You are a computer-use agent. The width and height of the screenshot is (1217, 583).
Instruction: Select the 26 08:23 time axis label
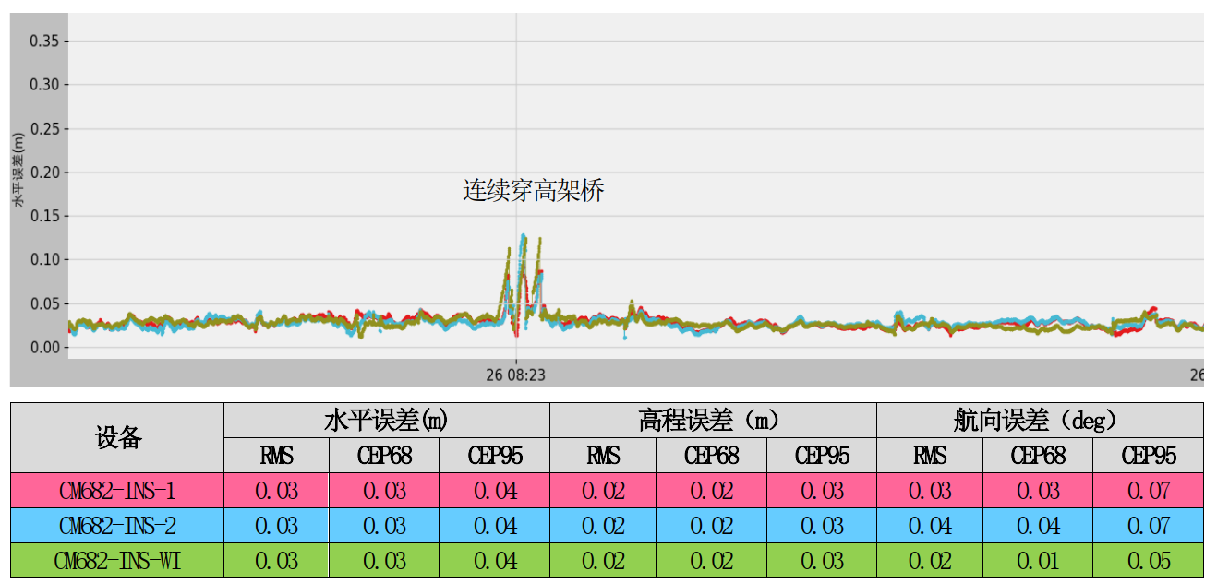[515, 375]
